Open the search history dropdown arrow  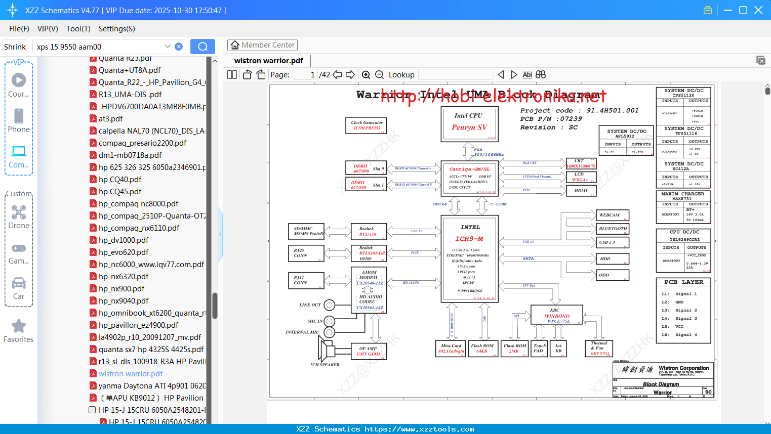point(168,47)
